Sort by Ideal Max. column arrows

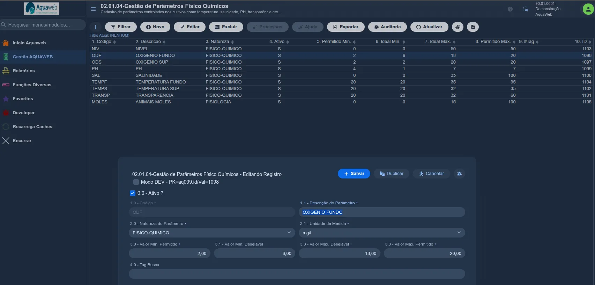click(x=454, y=42)
